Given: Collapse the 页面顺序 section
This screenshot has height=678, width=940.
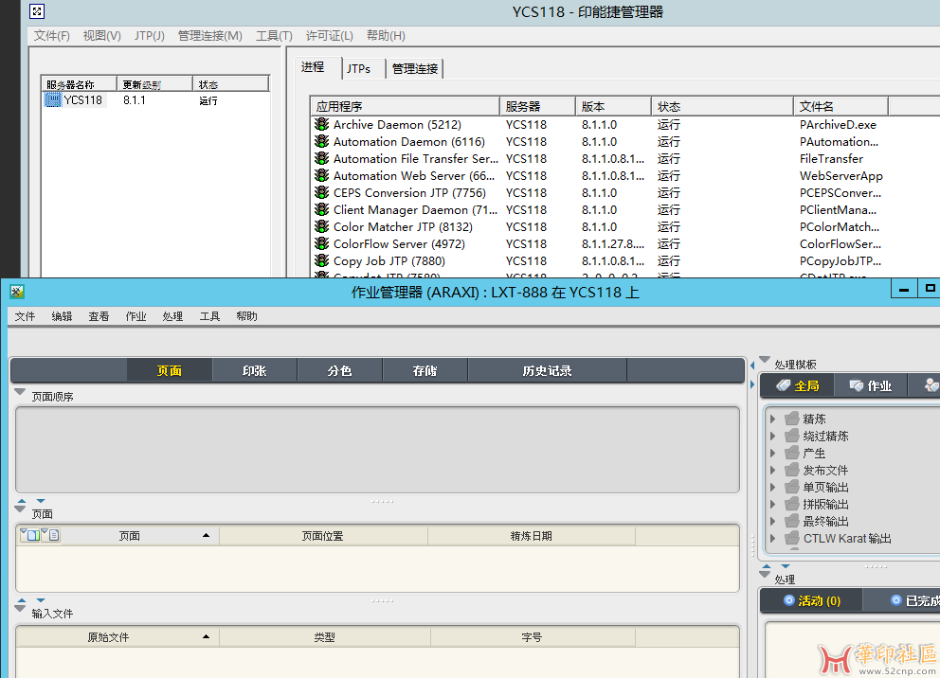Looking at the screenshot, I should [20, 392].
